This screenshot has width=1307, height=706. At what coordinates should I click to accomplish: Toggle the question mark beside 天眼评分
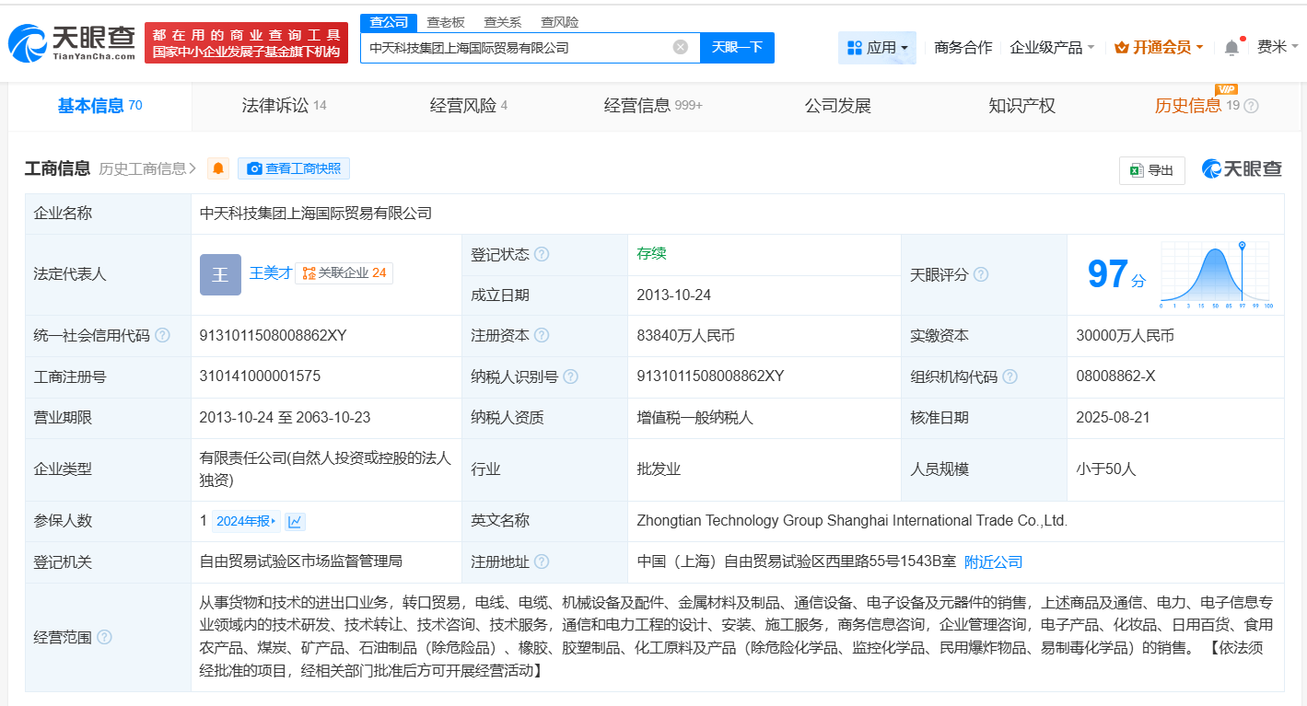click(x=982, y=274)
